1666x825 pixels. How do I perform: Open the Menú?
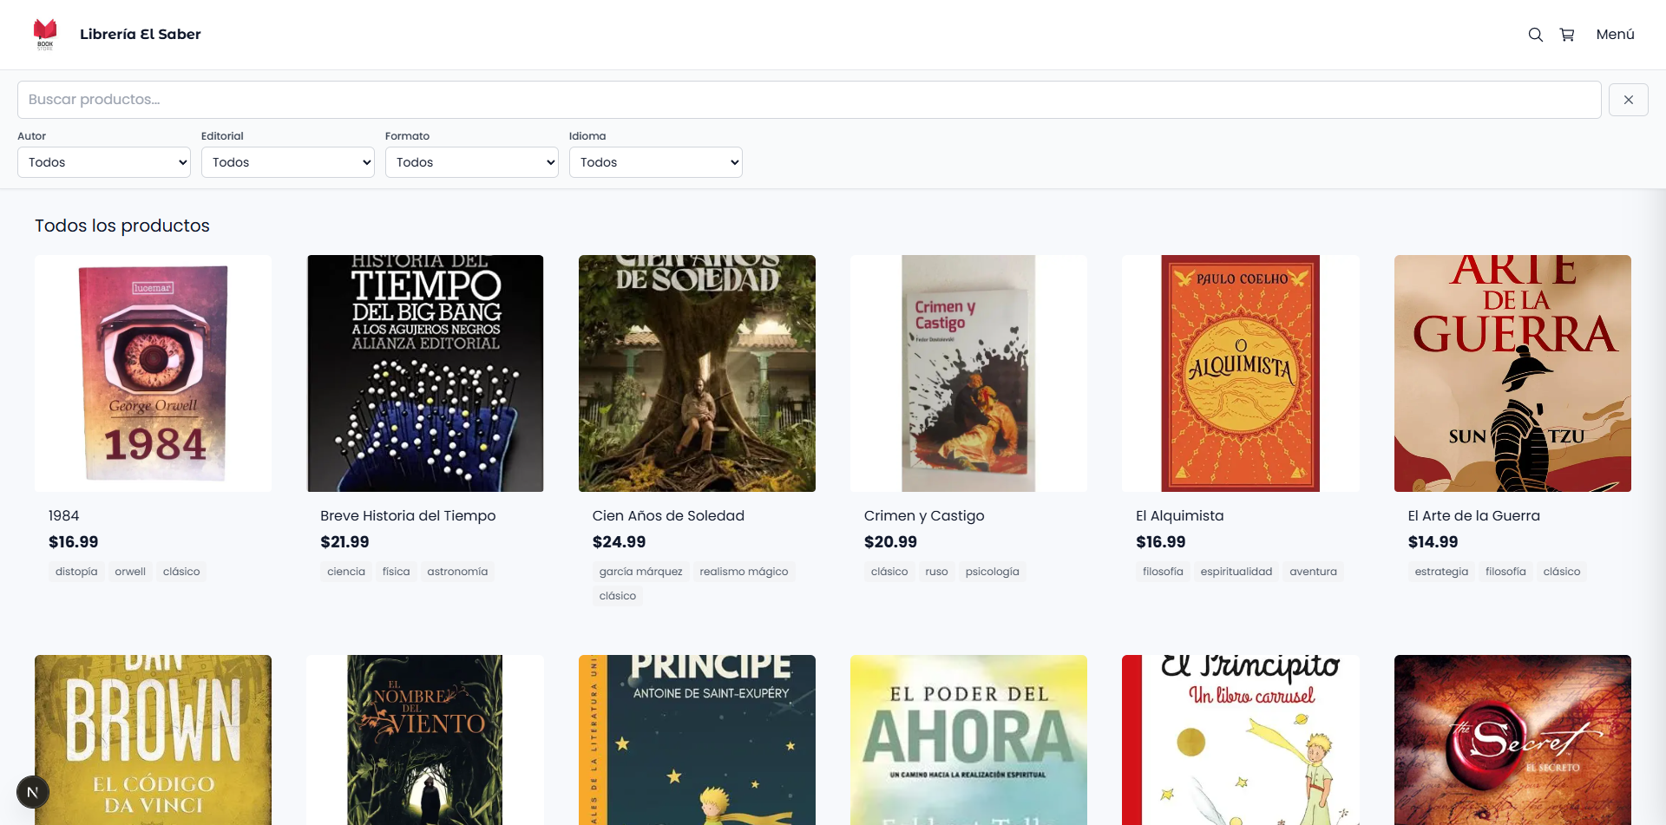pyautogui.click(x=1615, y=35)
